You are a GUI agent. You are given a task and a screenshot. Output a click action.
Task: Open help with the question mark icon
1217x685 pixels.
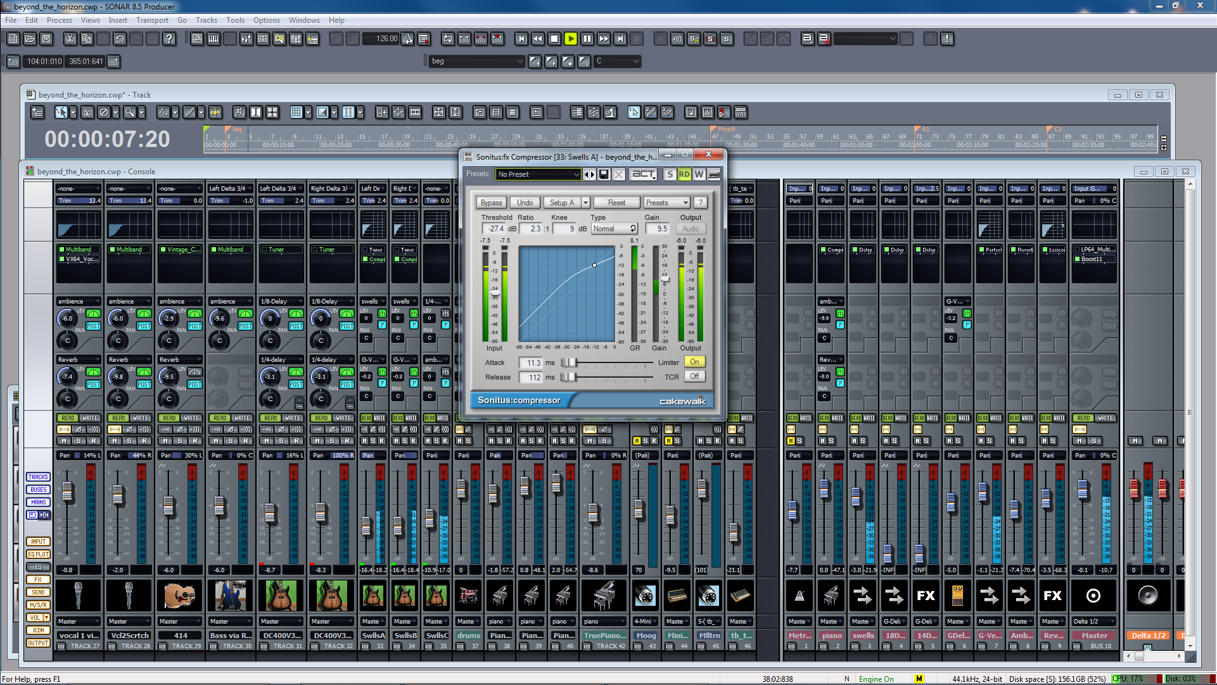coord(169,39)
